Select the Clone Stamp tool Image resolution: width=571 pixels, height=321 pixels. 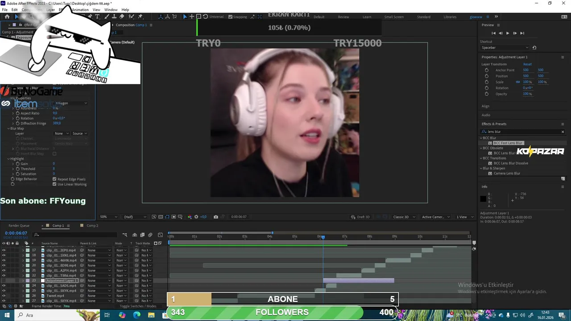[x=114, y=16]
